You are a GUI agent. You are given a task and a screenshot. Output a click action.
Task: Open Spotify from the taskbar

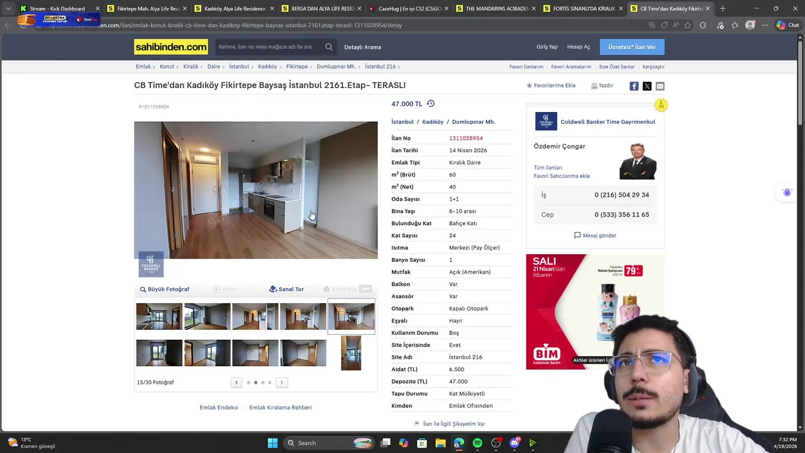(x=477, y=443)
